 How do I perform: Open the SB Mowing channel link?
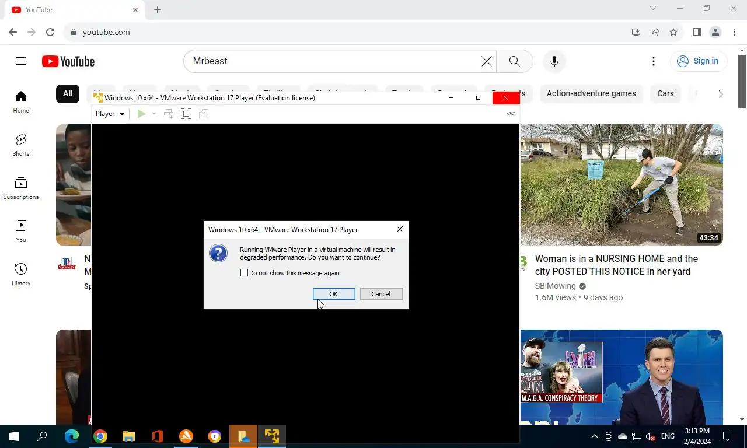[556, 286]
